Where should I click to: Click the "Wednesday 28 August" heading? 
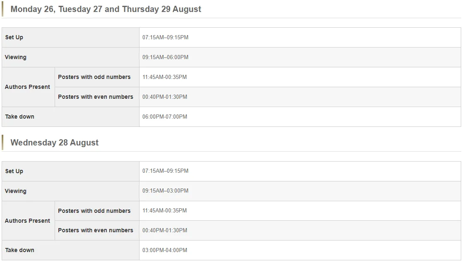click(54, 143)
